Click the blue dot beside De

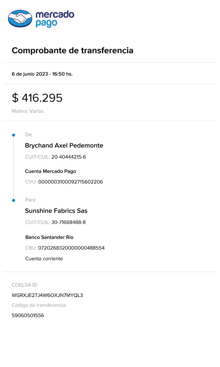pyautogui.click(x=13, y=135)
